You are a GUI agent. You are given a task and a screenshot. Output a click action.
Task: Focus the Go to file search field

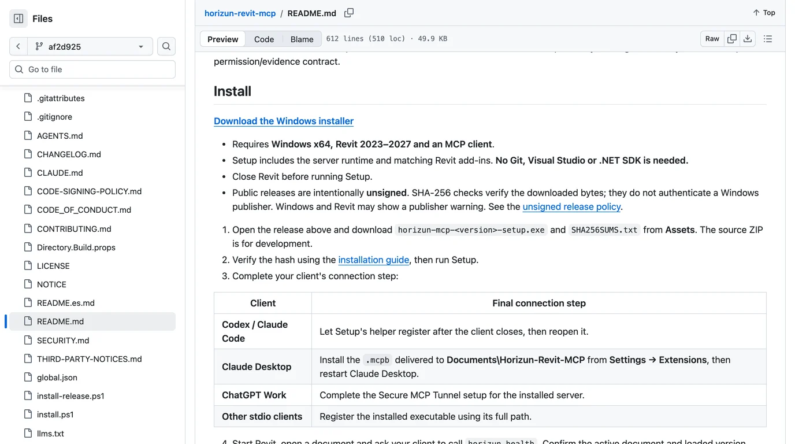click(92, 69)
